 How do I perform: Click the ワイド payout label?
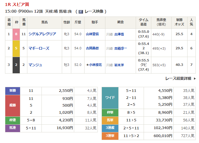(x=110, y=98)
